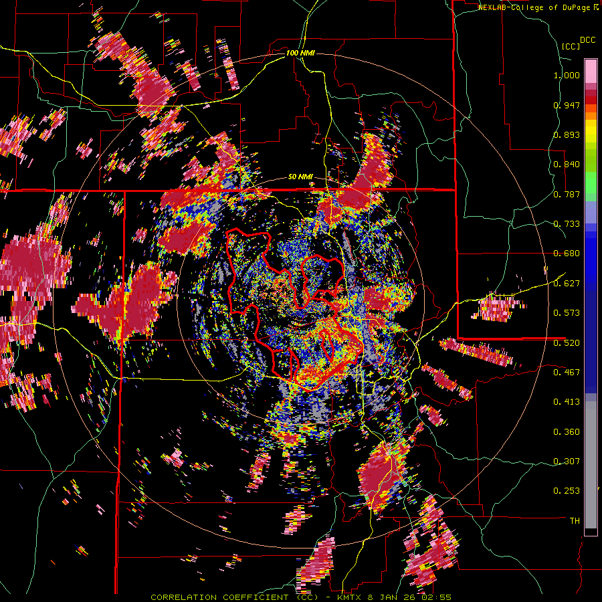Screen dimensions: 602x602
Task: Click the NEXLAB-College of DuPage label
Action: coord(535,7)
